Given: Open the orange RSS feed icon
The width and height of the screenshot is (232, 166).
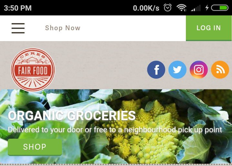Looking at the screenshot, I should pos(220,70).
